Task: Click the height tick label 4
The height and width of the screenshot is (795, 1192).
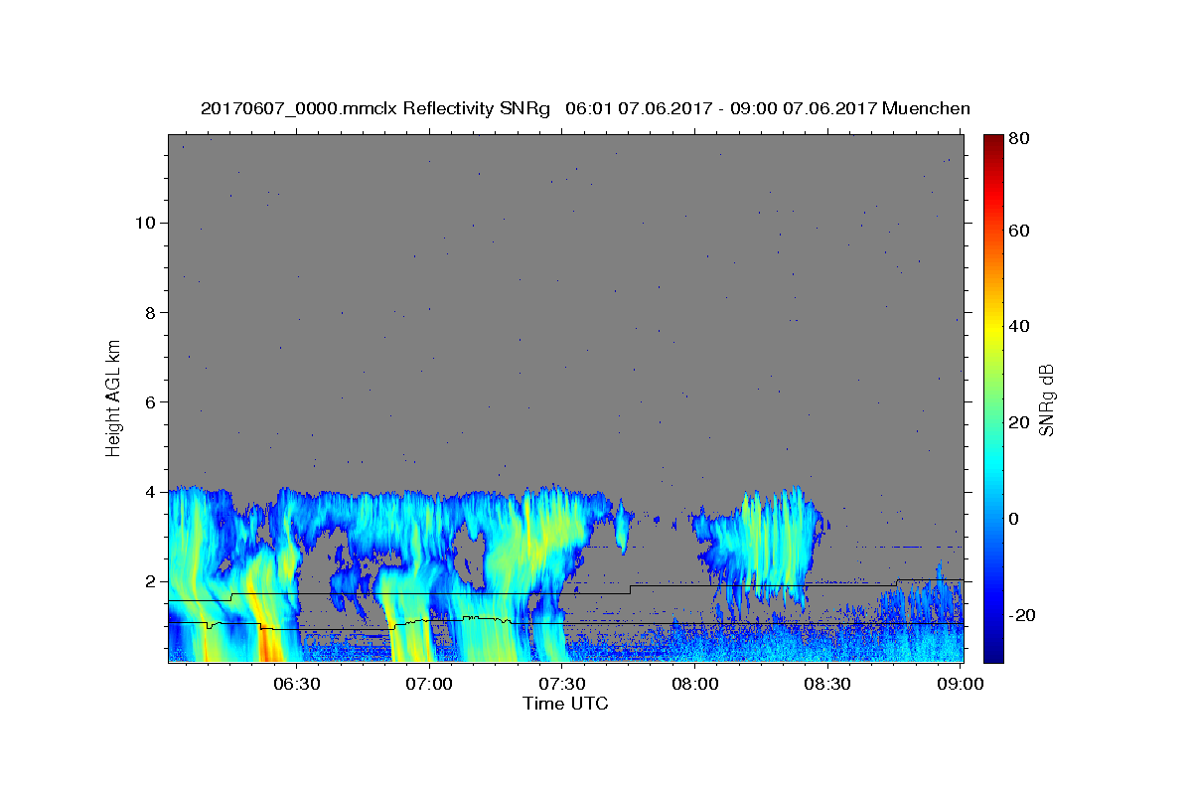Action: 152,492
